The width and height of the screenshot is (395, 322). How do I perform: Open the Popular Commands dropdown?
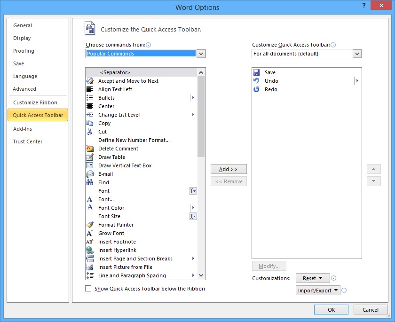tap(201, 54)
